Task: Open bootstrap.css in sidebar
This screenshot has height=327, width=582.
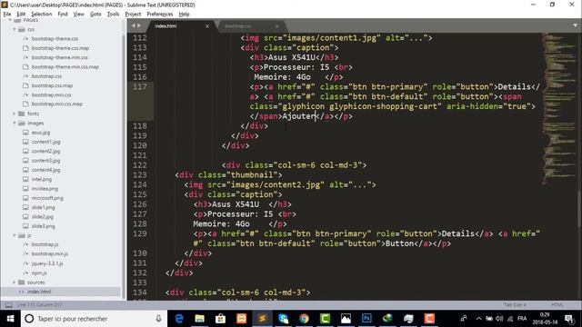Action: pyautogui.click(x=46, y=76)
